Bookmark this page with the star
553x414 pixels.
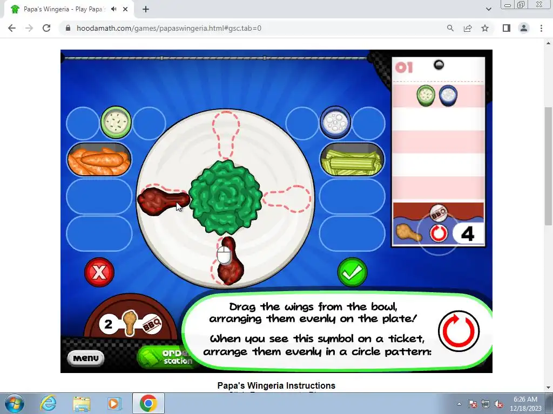click(485, 28)
